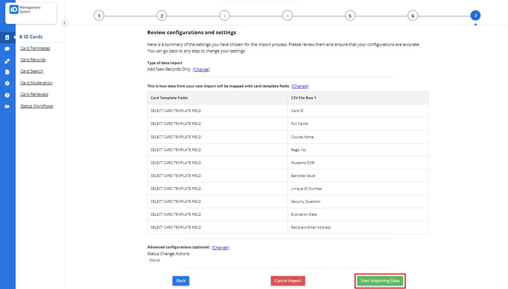The image size is (508, 289).
Task: Click Change under Advanced configurations
Action: [220, 247]
